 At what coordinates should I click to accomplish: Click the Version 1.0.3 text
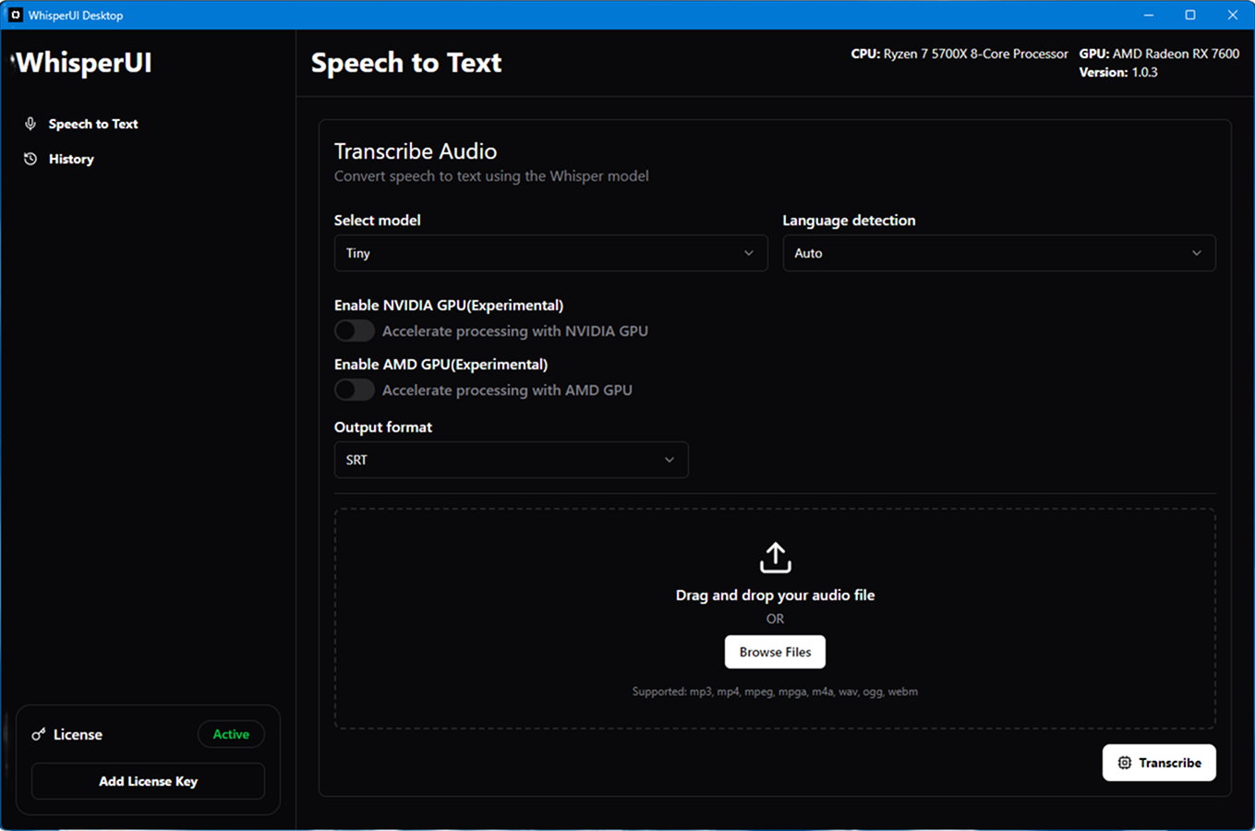pyautogui.click(x=1118, y=72)
